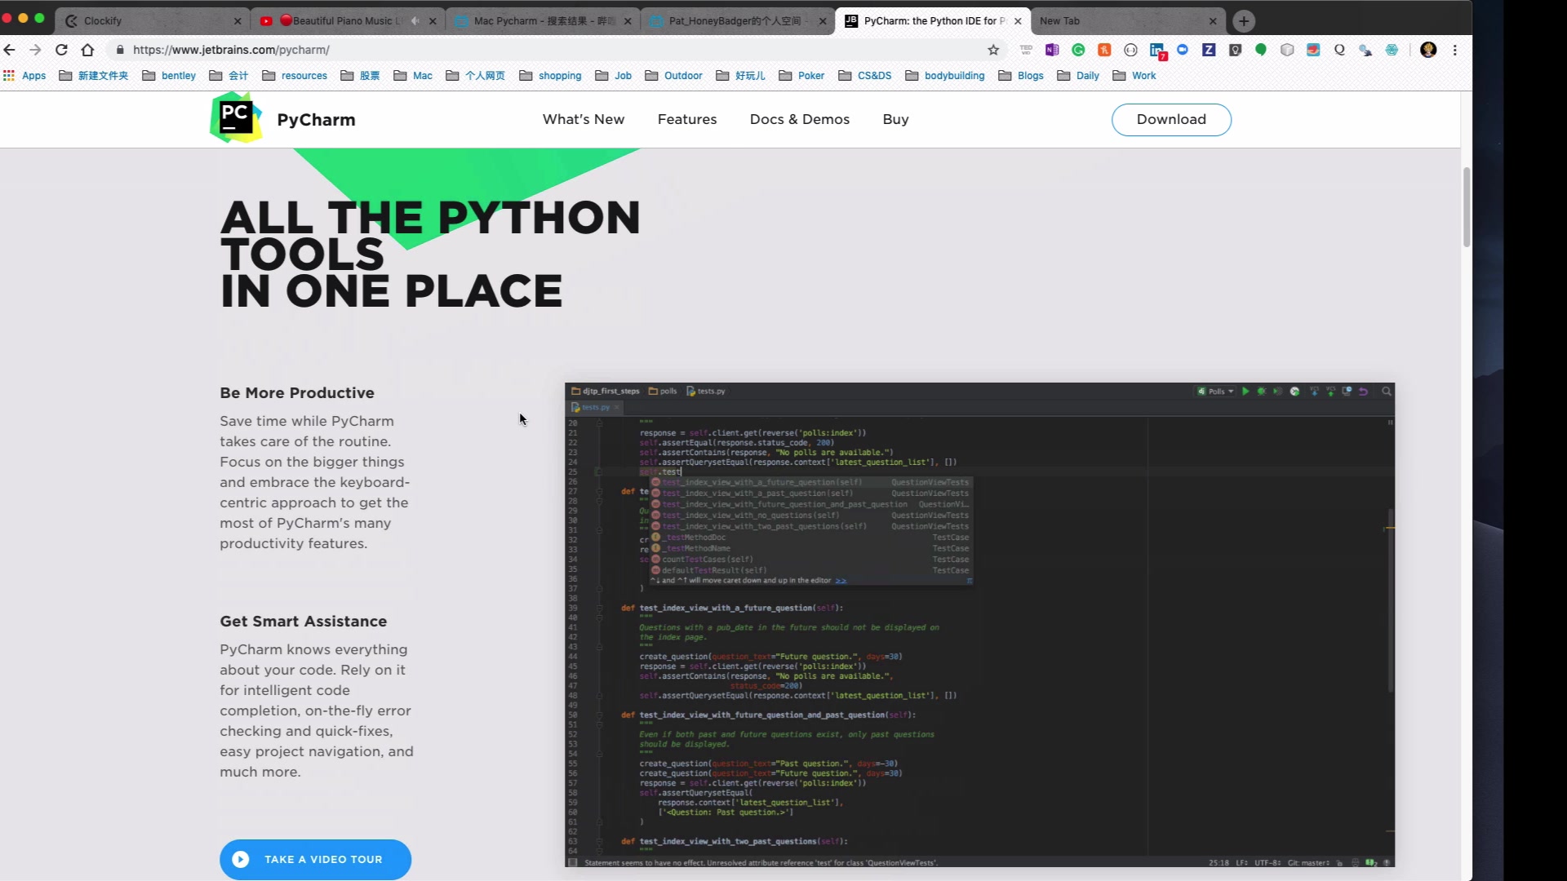The image size is (1567, 881).
Task: Reload the current page
Action: 61,50
